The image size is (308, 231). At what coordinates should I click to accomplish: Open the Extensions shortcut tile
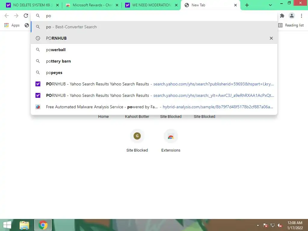[171, 141]
